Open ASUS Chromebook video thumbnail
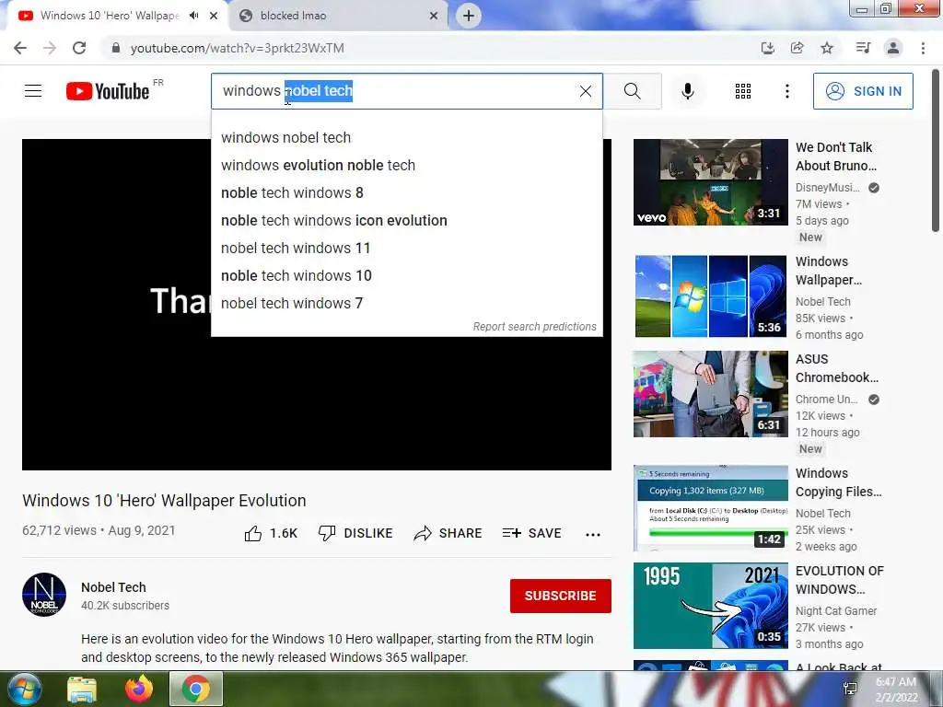Screen dimensions: 943x707 tap(711, 394)
